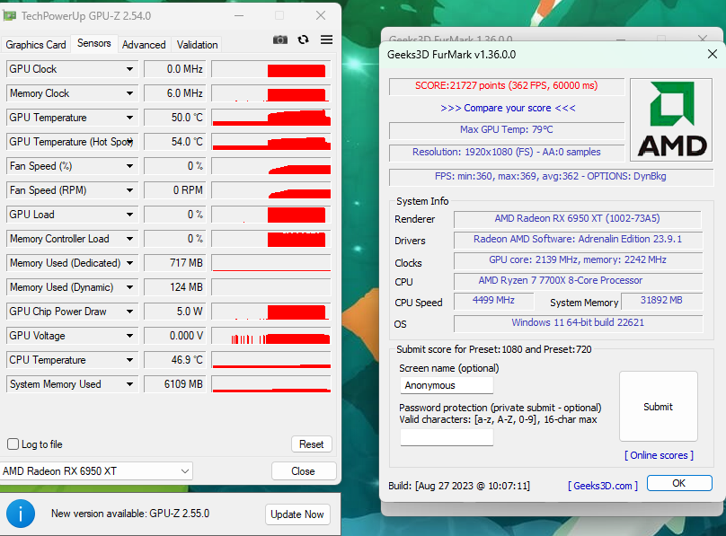The height and width of the screenshot is (536, 726).
Task: Click the GPU Voltage history graph
Action: point(271,336)
